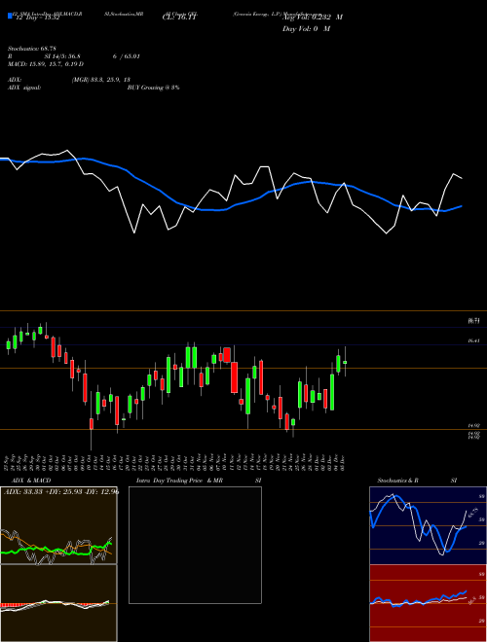Click the 'Day Vol: 0 M' readout
The height and width of the screenshot is (642, 487).
click(x=306, y=29)
